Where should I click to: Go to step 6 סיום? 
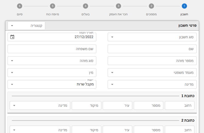20,6
